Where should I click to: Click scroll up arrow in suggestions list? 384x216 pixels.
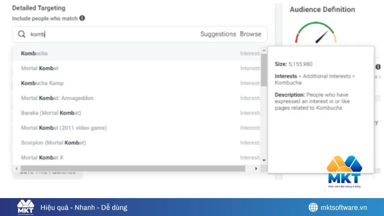(264, 49)
